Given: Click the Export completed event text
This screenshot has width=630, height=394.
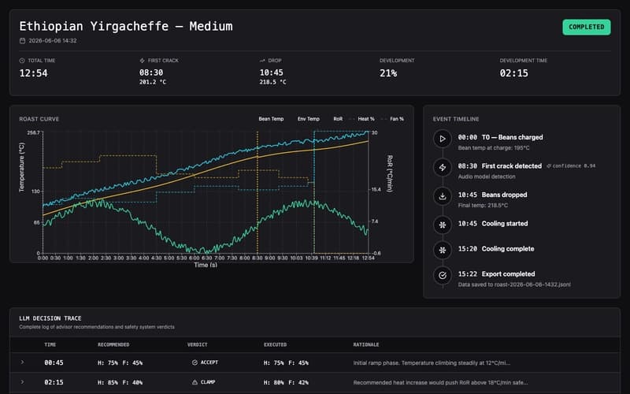Looking at the screenshot, I should coord(508,273).
